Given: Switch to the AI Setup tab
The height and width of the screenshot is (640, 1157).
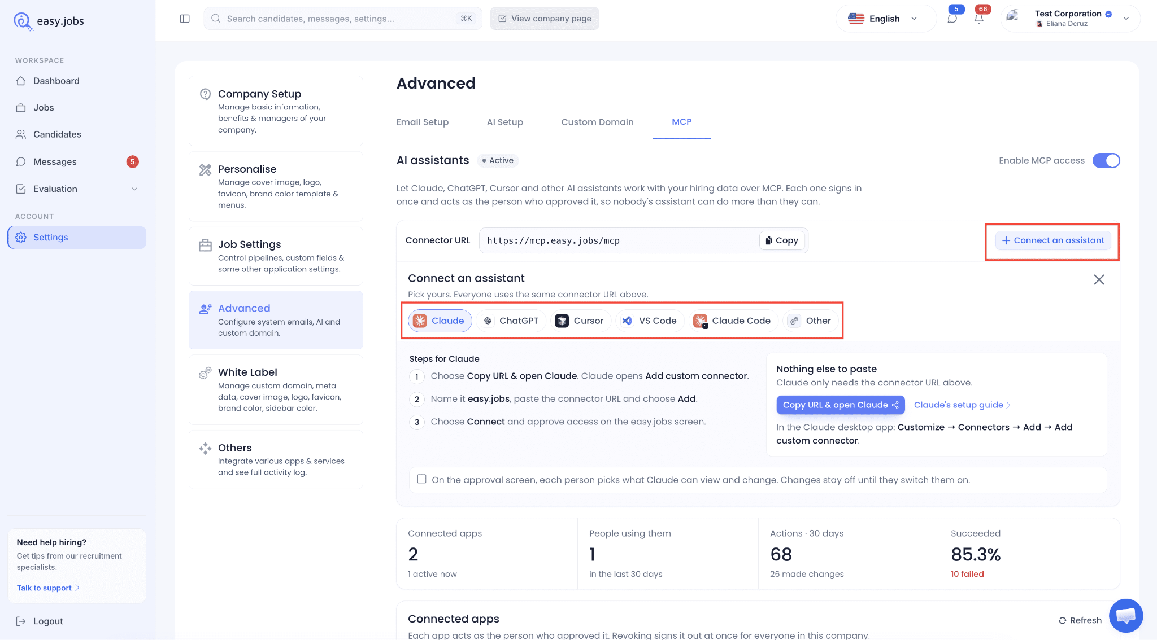Looking at the screenshot, I should click(505, 122).
